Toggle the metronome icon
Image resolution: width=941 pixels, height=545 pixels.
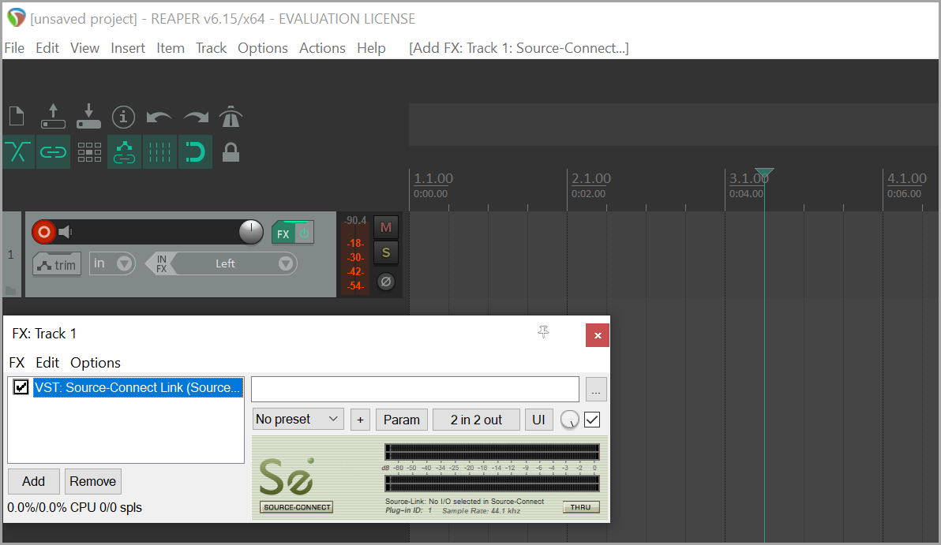231,117
